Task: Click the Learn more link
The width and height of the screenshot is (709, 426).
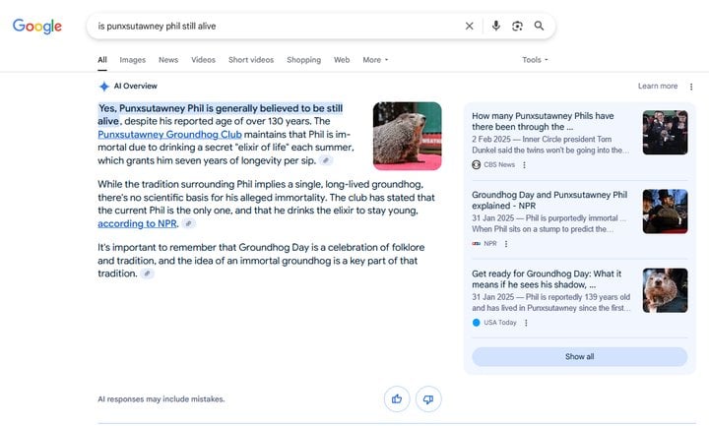Action: [x=658, y=86]
